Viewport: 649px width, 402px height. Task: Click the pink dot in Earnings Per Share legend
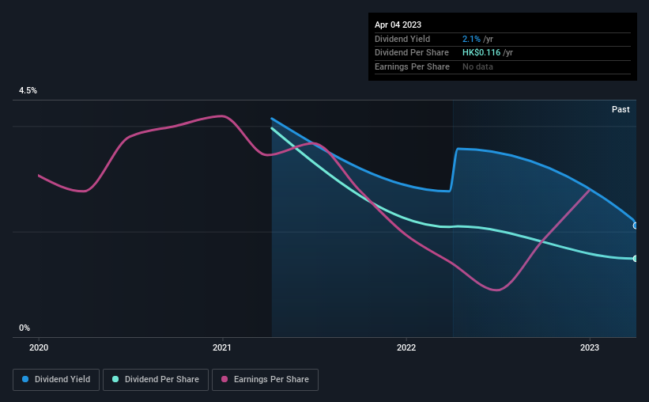tap(225, 379)
